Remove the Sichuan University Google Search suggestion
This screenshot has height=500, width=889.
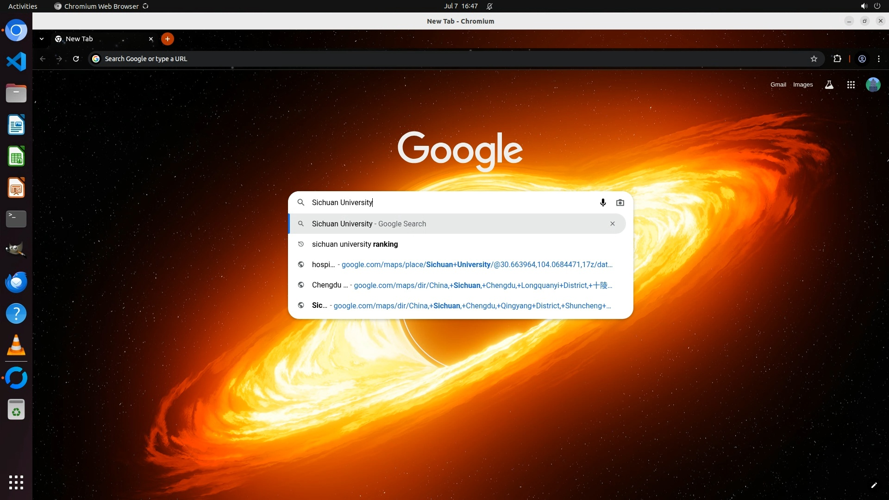coord(612,224)
